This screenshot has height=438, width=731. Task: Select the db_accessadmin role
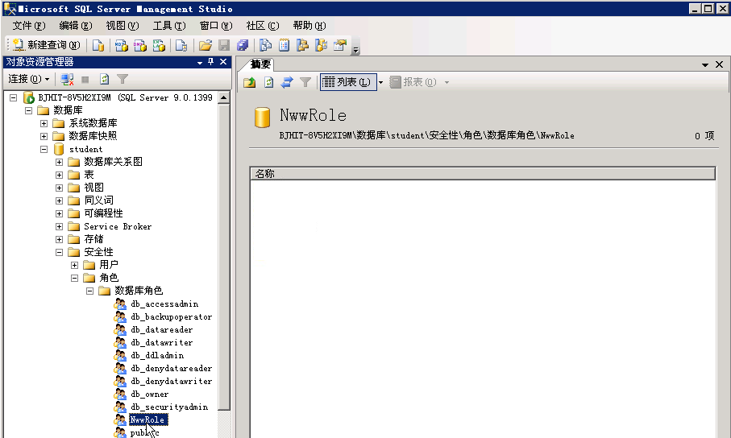tap(164, 304)
